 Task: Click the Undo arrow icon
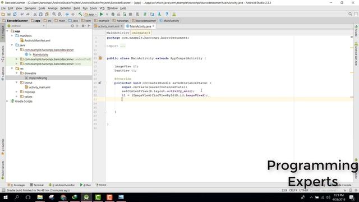(22, 14)
